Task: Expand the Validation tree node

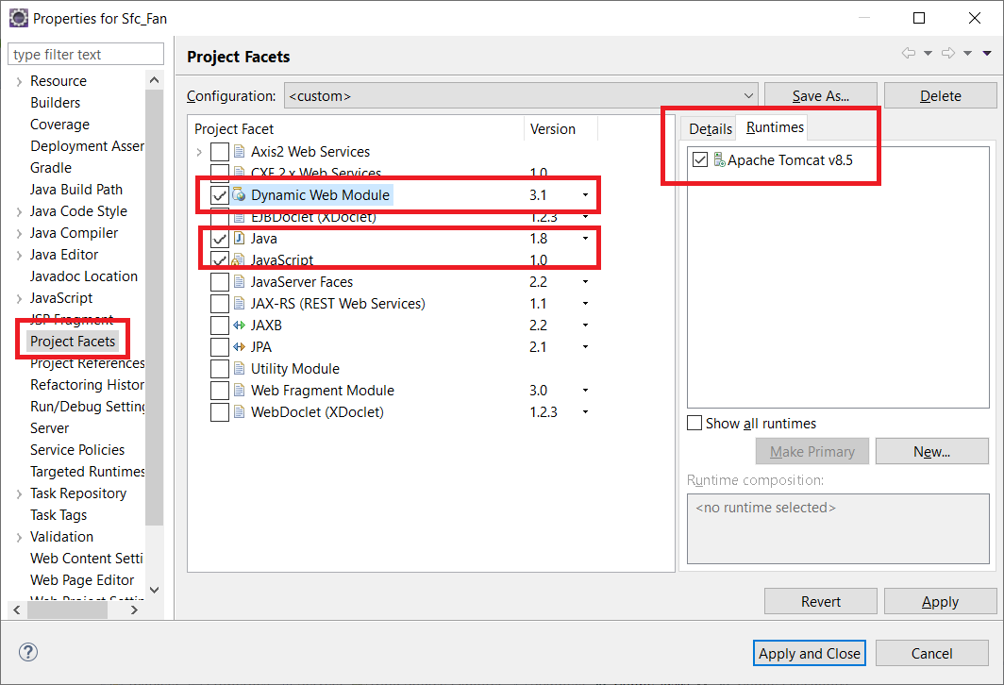Action: click(19, 537)
